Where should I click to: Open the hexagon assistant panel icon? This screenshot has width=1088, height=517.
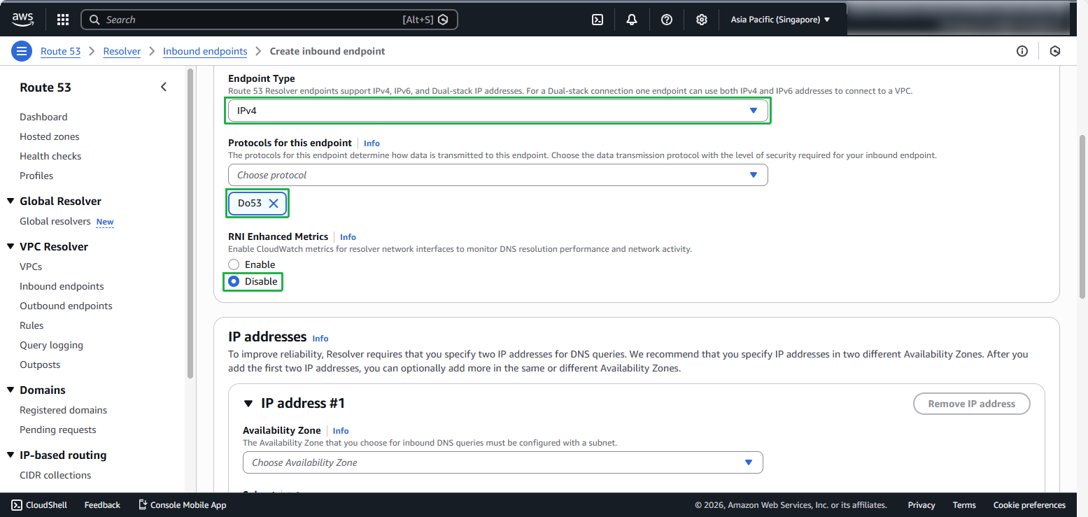[x=1055, y=51]
